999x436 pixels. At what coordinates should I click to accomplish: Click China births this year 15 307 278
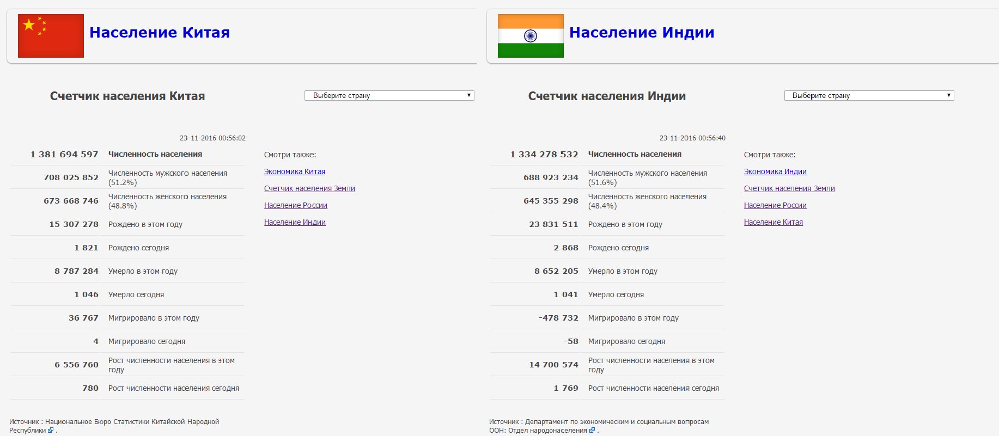click(x=74, y=224)
